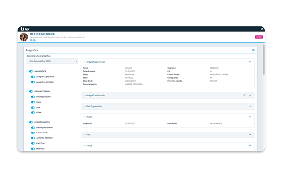The width and height of the screenshot is (282, 177).
Task: Disable the Part Time switch
Action: [33, 143]
